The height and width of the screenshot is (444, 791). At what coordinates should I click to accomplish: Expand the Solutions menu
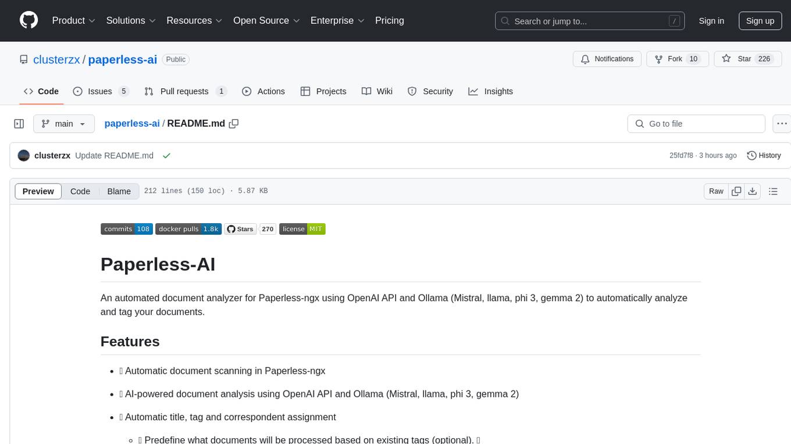(131, 20)
